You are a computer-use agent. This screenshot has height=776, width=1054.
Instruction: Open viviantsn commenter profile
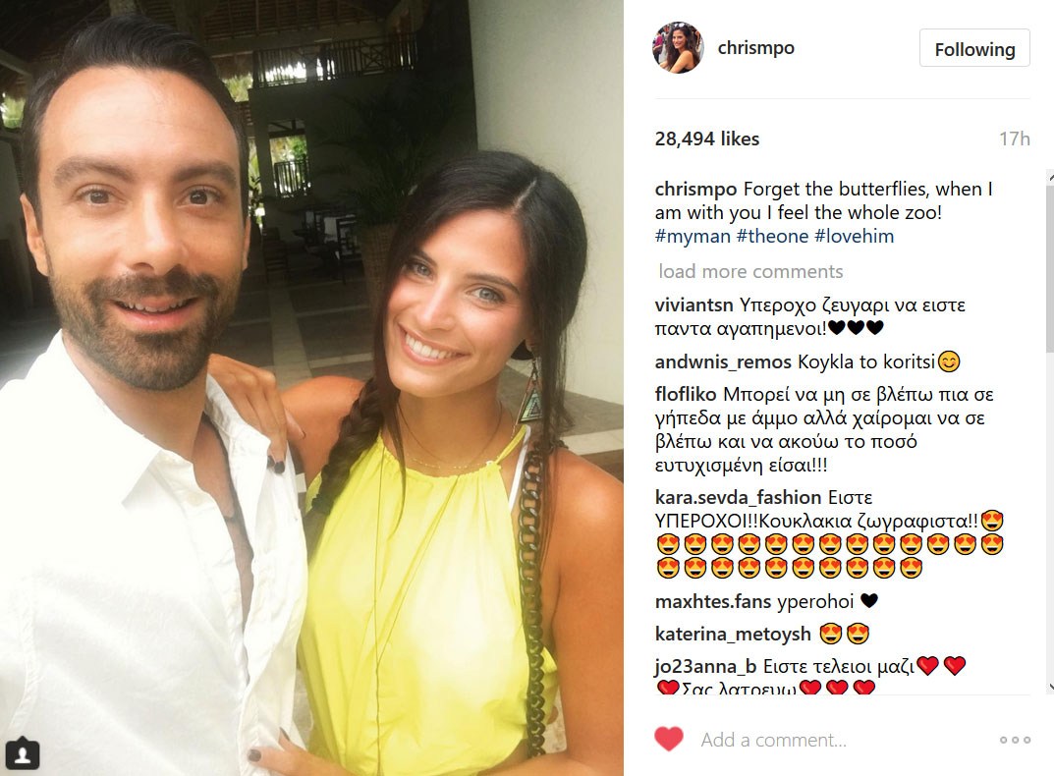pyautogui.click(x=693, y=305)
